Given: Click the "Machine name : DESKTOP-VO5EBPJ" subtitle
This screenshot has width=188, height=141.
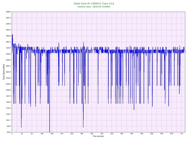Looking at the screenshot, I should 94,7.
